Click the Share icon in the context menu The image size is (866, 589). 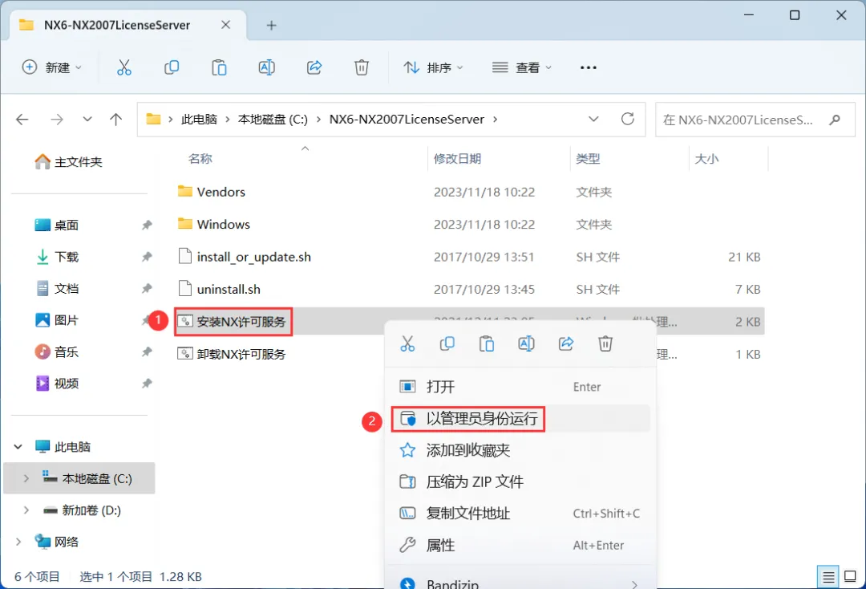[566, 343]
